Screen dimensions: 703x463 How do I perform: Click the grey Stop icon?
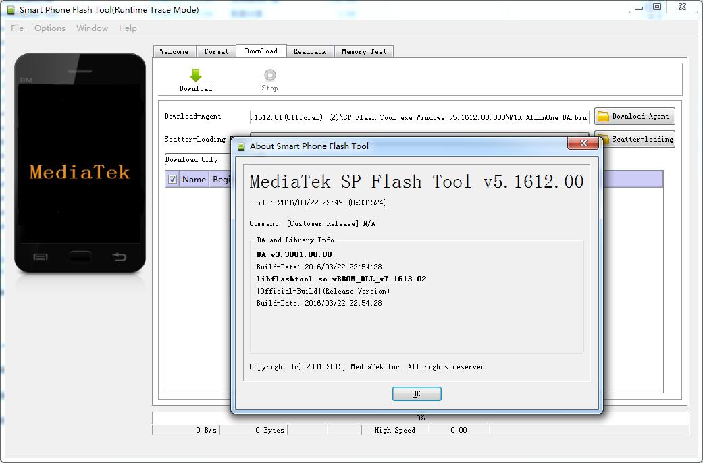[270, 74]
